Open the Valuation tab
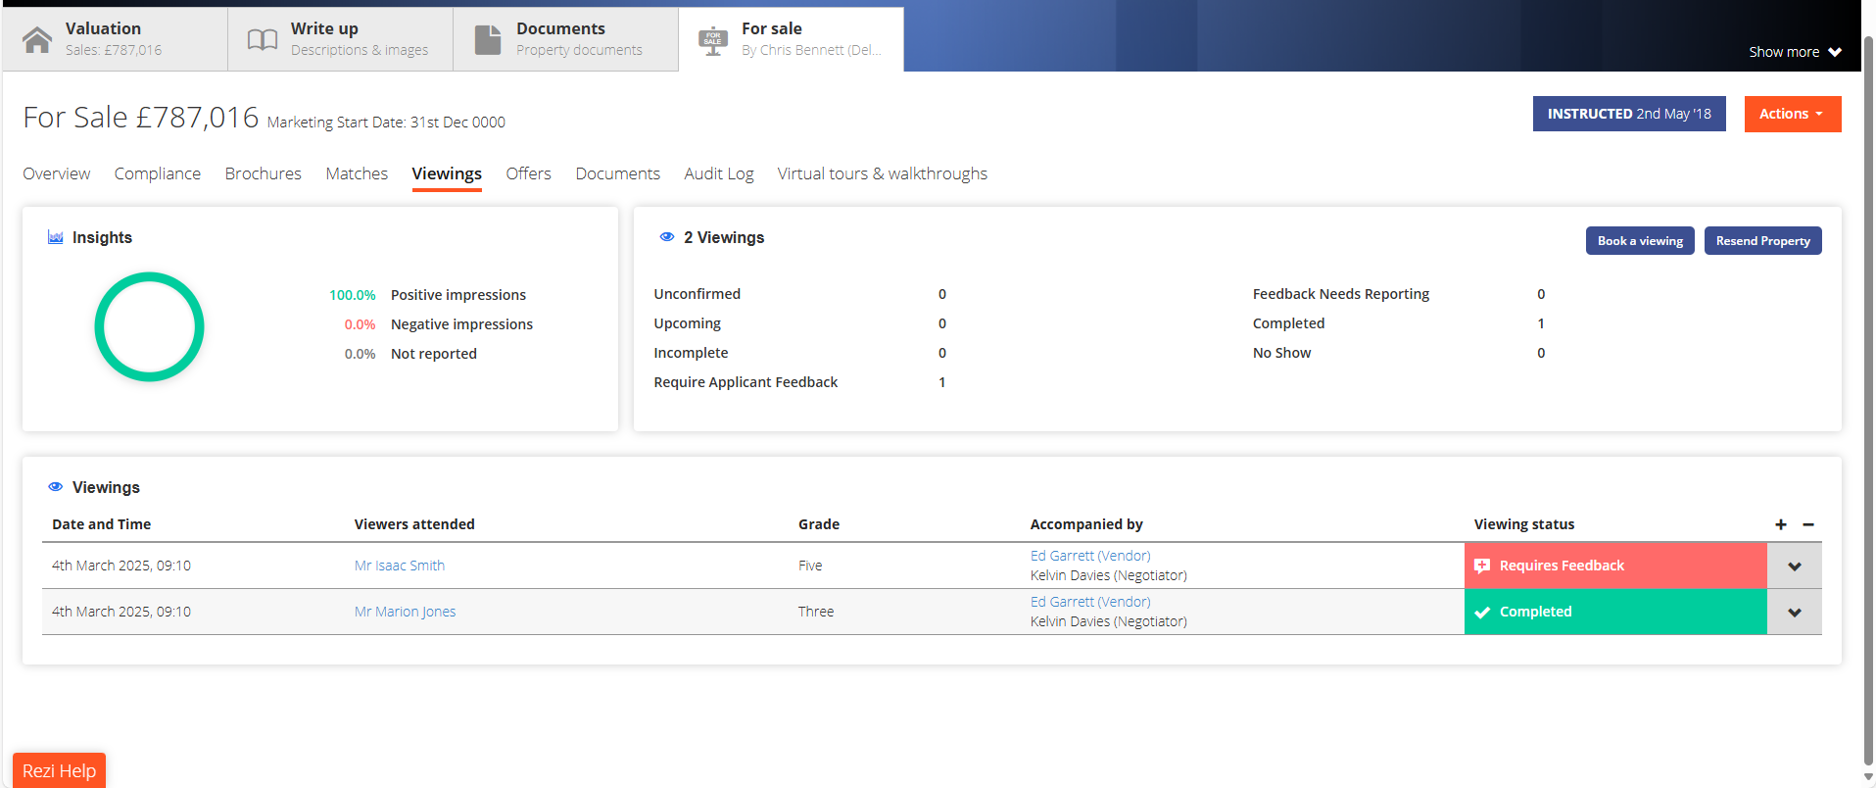The width and height of the screenshot is (1876, 788). (x=115, y=39)
